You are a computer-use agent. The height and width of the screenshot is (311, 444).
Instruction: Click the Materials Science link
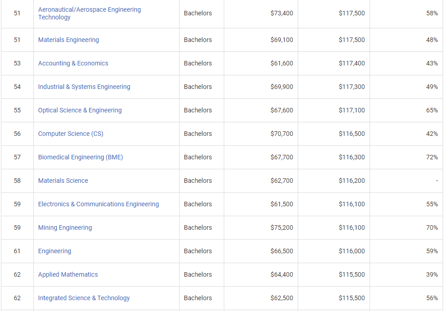coord(63,181)
